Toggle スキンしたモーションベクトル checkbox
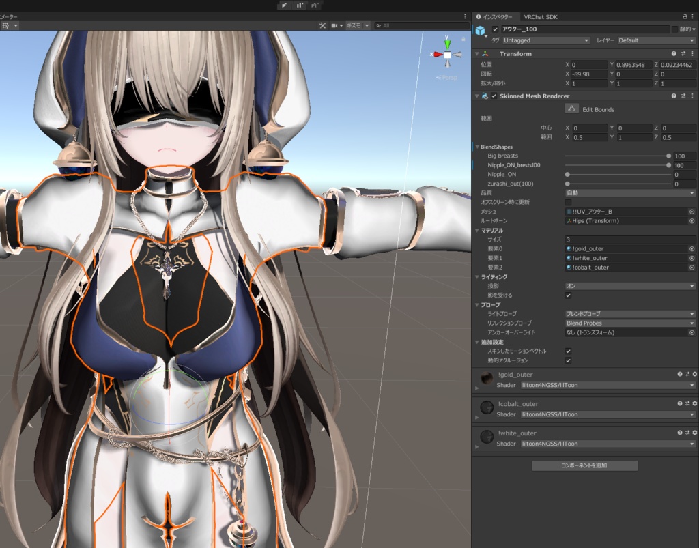The image size is (699, 548). pos(568,351)
